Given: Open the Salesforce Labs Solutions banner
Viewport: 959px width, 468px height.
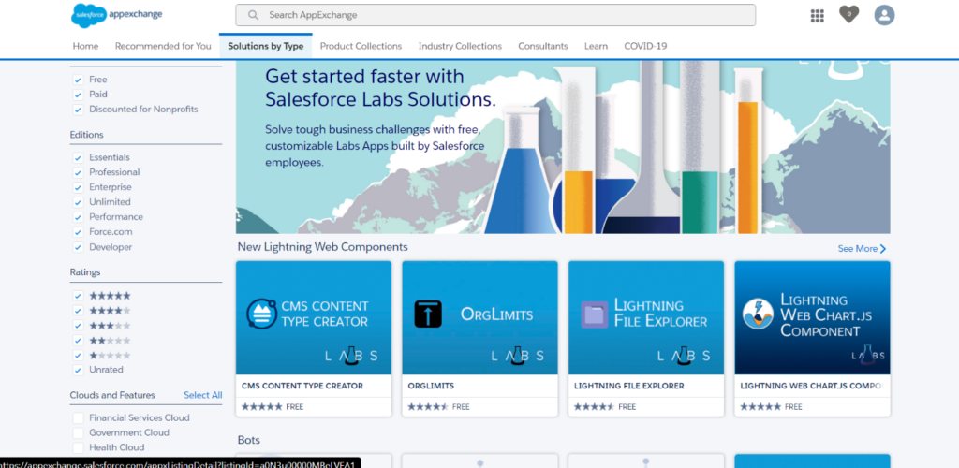Looking at the screenshot, I should coord(563,147).
